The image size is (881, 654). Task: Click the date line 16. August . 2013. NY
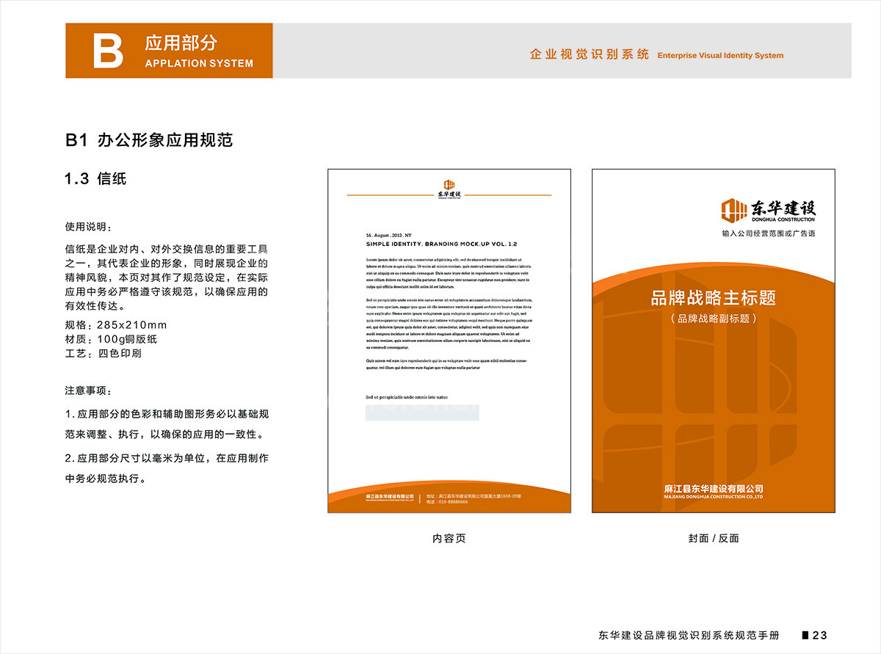click(x=389, y=236)
